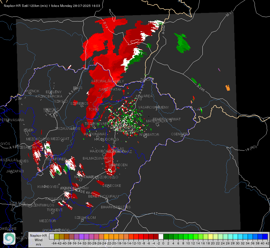Click the KISVÁRDA town label
Viewport: 270px width, 248px height.
pyautogui.click(x=144, y=96)
